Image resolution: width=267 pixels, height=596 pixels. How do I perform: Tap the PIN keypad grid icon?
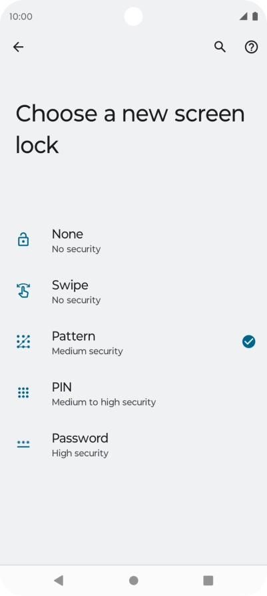23,392
